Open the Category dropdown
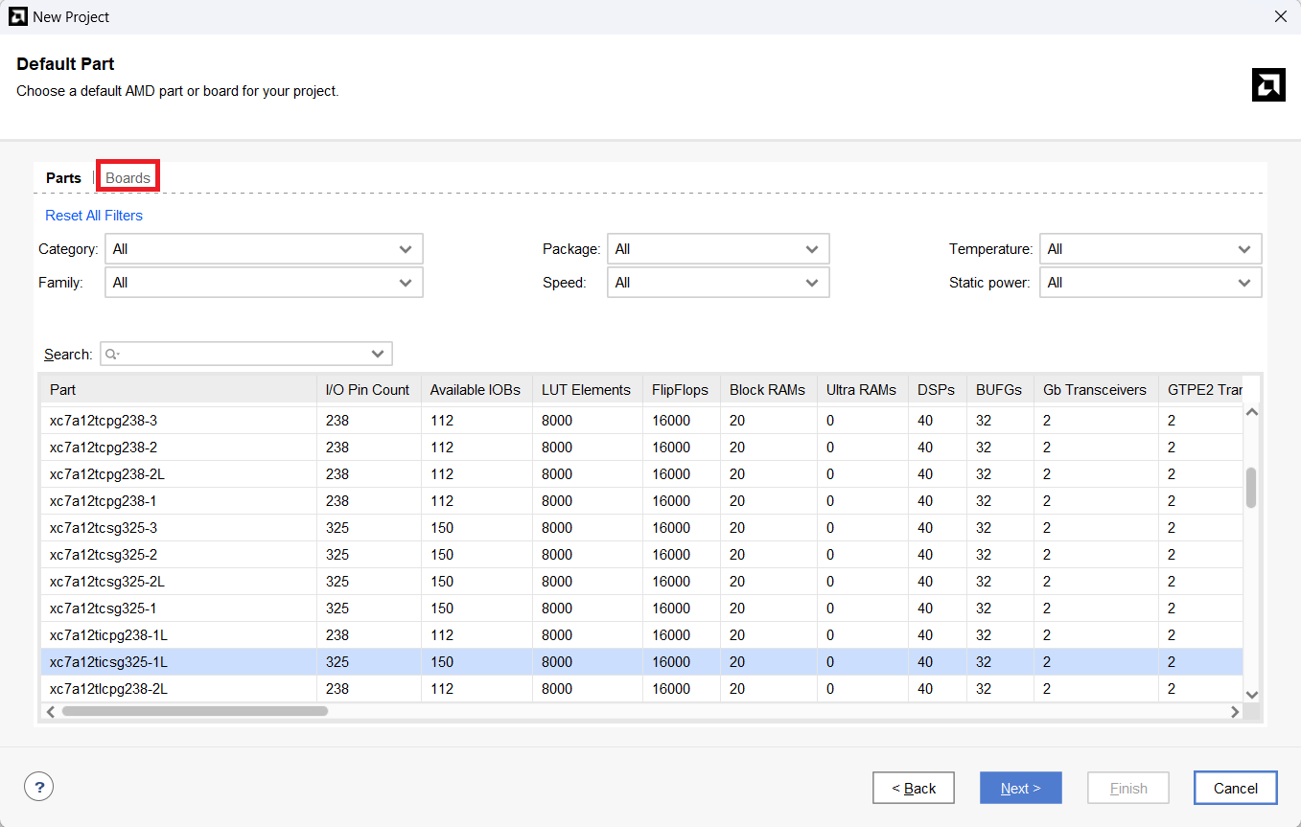 tap(264, 249)
